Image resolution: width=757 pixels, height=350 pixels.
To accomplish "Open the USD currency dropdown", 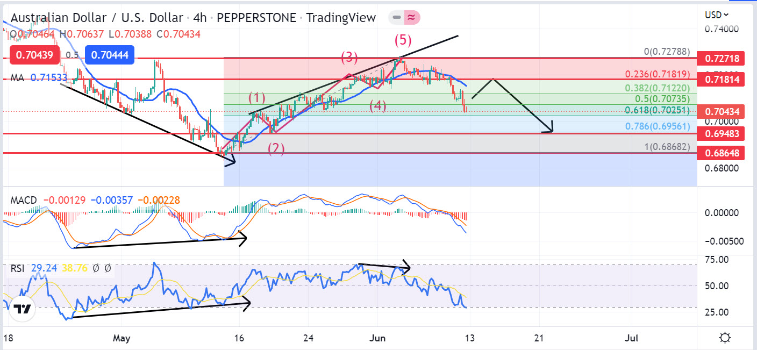I will point(717,15).
